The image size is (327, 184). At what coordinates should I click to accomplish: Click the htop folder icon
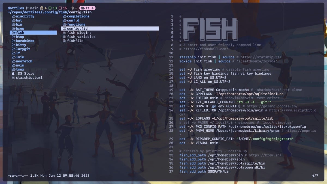tap(13, 37)
